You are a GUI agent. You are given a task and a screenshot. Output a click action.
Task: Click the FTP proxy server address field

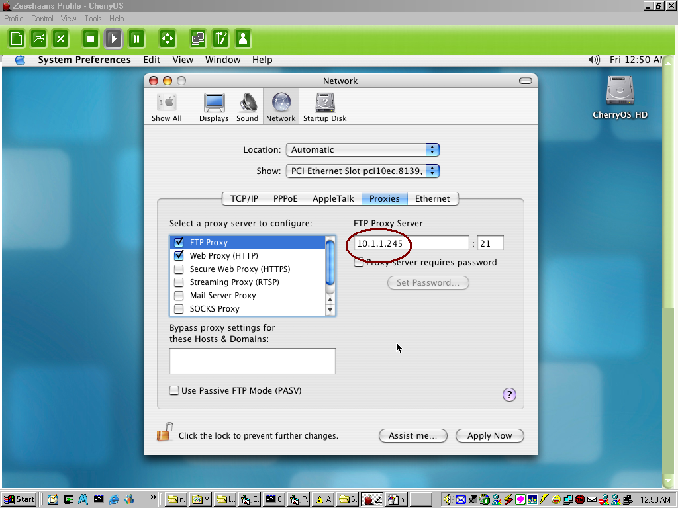(x=412, y=243)
